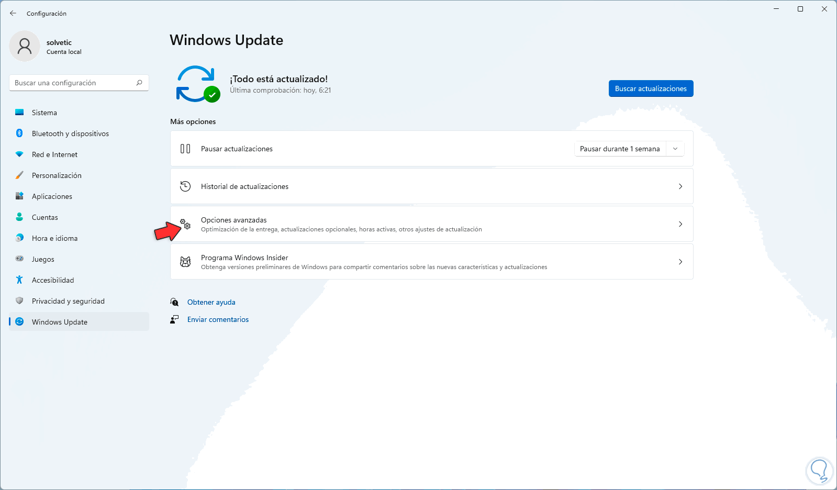Click the Más opciones heading
Screen dimensions: 837x490
pos(193,121)
